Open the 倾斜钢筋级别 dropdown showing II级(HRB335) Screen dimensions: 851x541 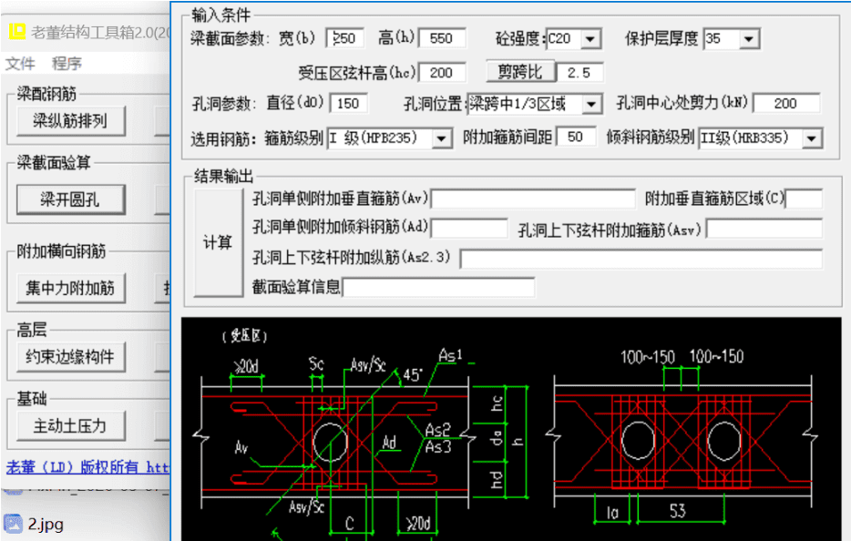[x=813, y=138]
